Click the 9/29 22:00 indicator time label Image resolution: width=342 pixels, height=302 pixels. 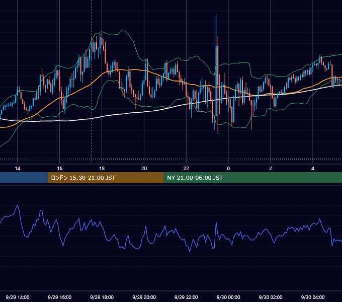pyautogui.click(x=186, y=297)
